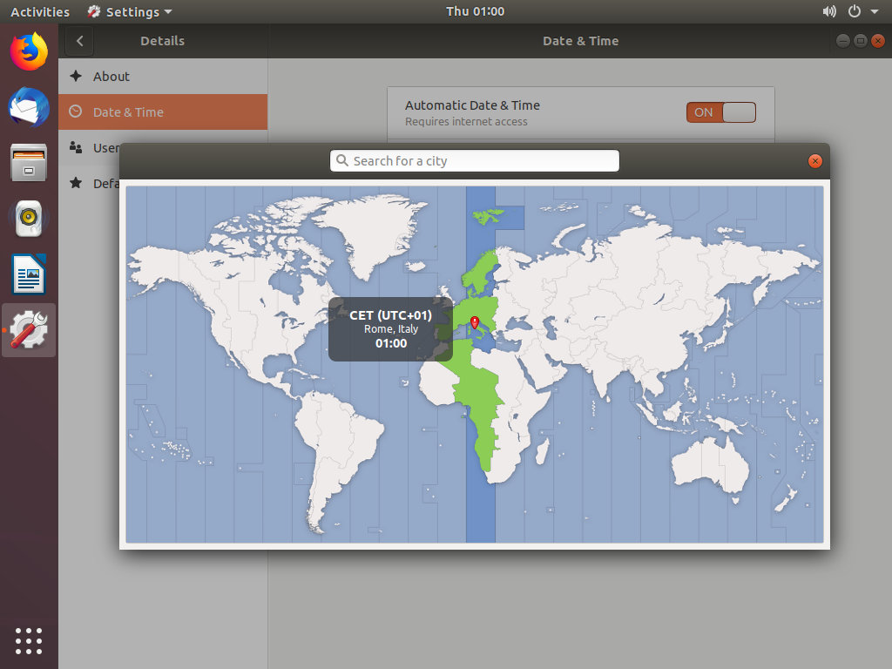Pick a timezone by clicking Rome on the map
This screenshot has width=892, height=669.
[x=475, y=322]
